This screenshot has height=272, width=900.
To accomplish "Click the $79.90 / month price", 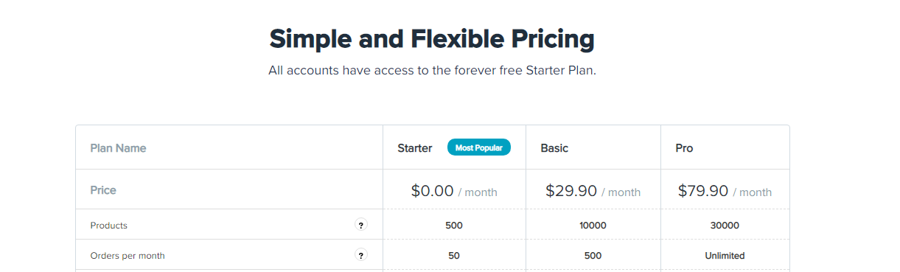I will coord(725,191).
